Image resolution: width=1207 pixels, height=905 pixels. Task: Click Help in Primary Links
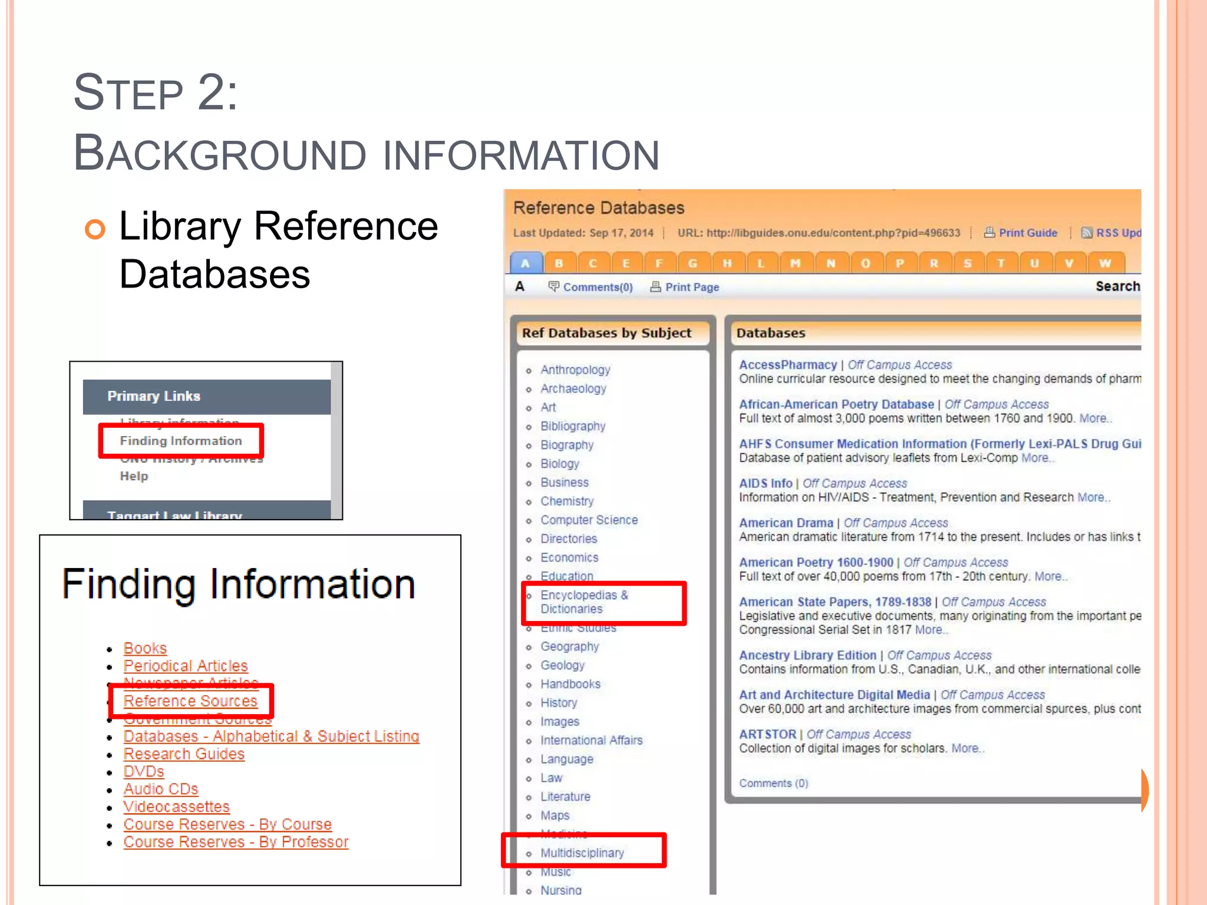tap(134, 476)
